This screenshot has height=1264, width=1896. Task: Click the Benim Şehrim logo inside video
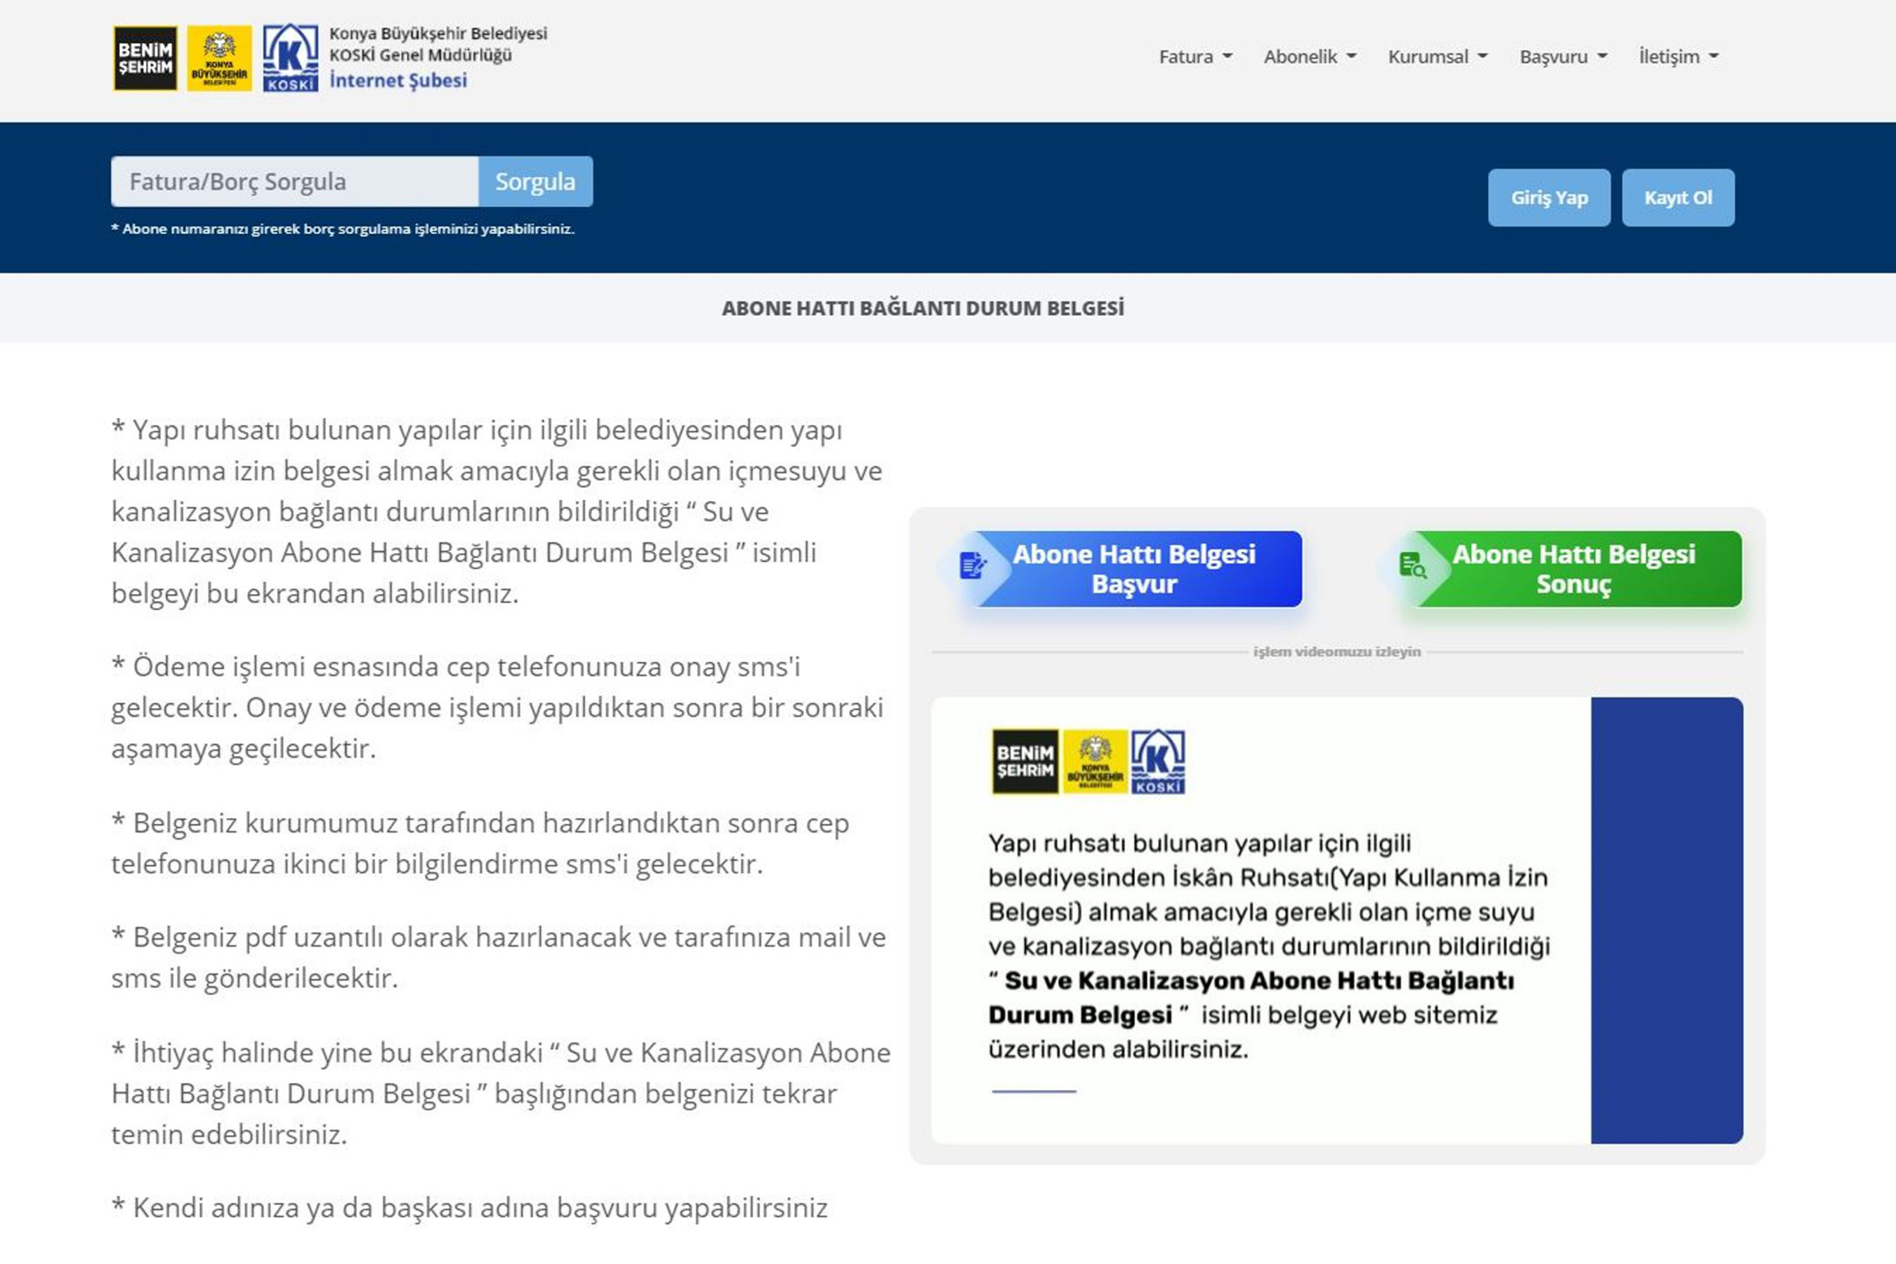(x=1025, y=762)
